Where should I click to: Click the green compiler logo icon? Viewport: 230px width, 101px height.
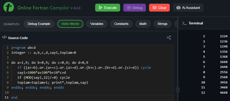pos(9,7)
